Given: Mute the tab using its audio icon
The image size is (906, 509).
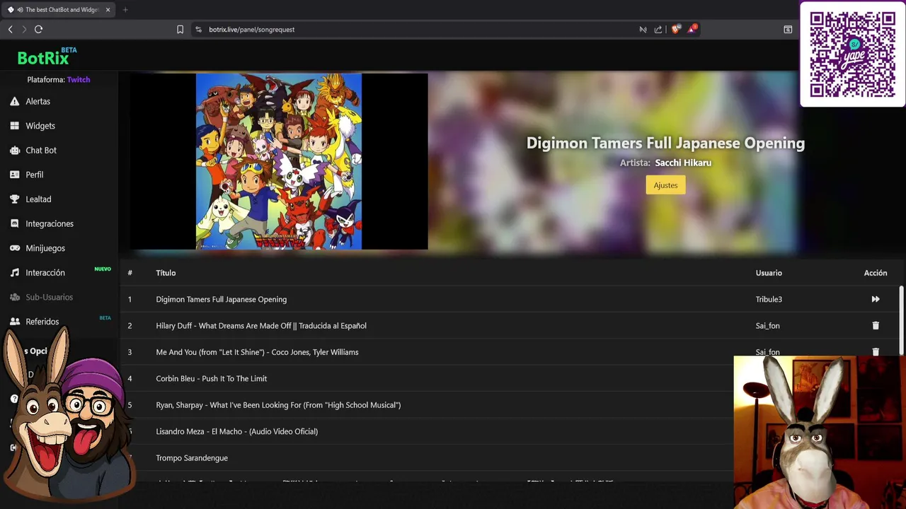Looking at the screenshot, I should point(20,10).
